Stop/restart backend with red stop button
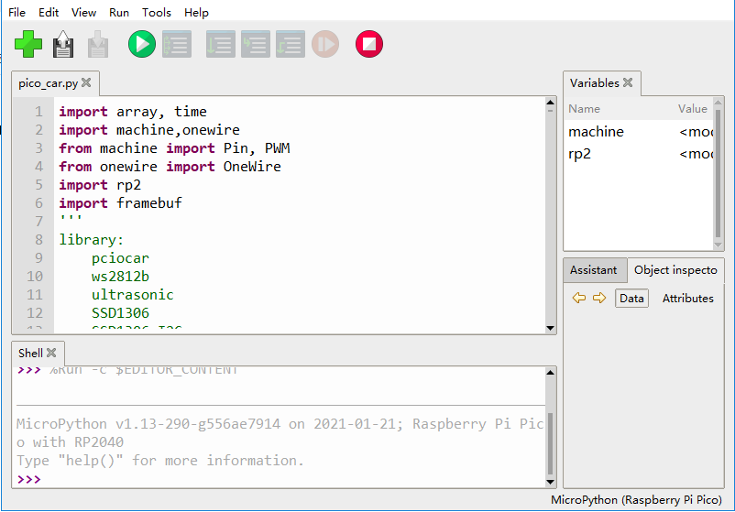The height and width of the screenshot is (512, 735). click(x=369, y=44)
